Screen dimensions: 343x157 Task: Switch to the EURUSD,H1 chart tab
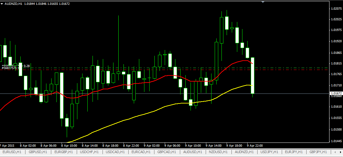pyautogui.click(x=12, y=152)
